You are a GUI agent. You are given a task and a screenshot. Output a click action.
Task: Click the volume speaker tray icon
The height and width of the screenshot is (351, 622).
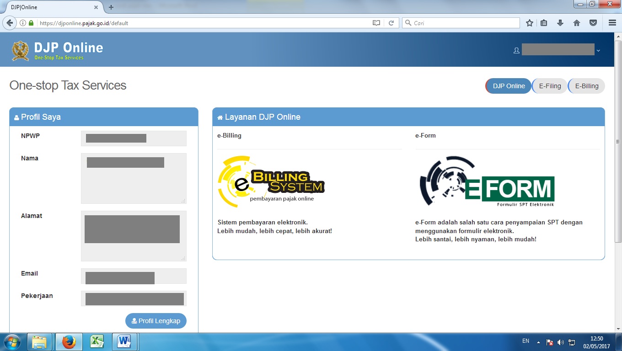[x=561, y=342]
